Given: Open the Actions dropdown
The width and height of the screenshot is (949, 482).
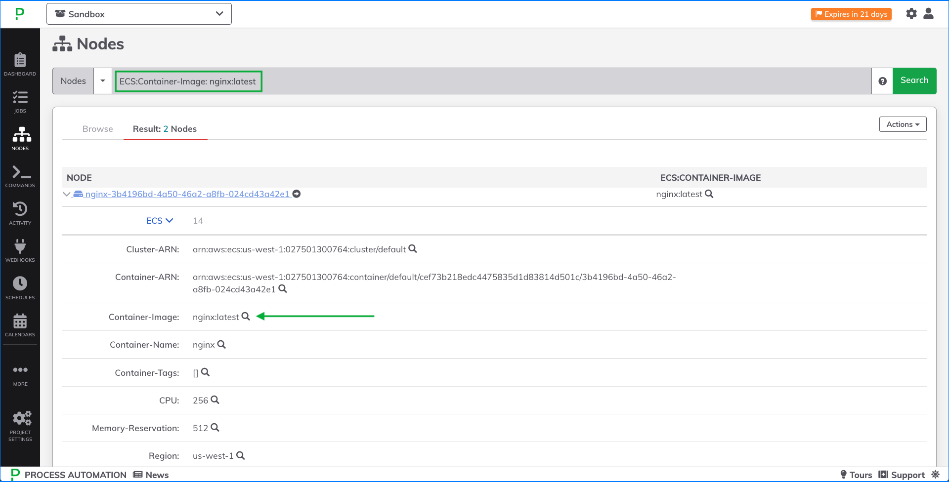Looking at the screenshot, I should click(903, 124).
